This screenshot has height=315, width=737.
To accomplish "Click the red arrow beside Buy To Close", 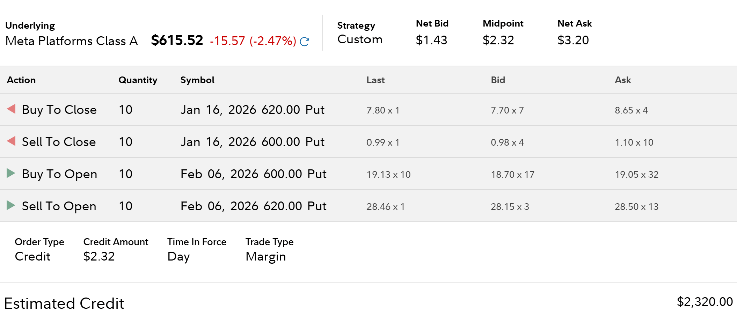I will 12,109.
